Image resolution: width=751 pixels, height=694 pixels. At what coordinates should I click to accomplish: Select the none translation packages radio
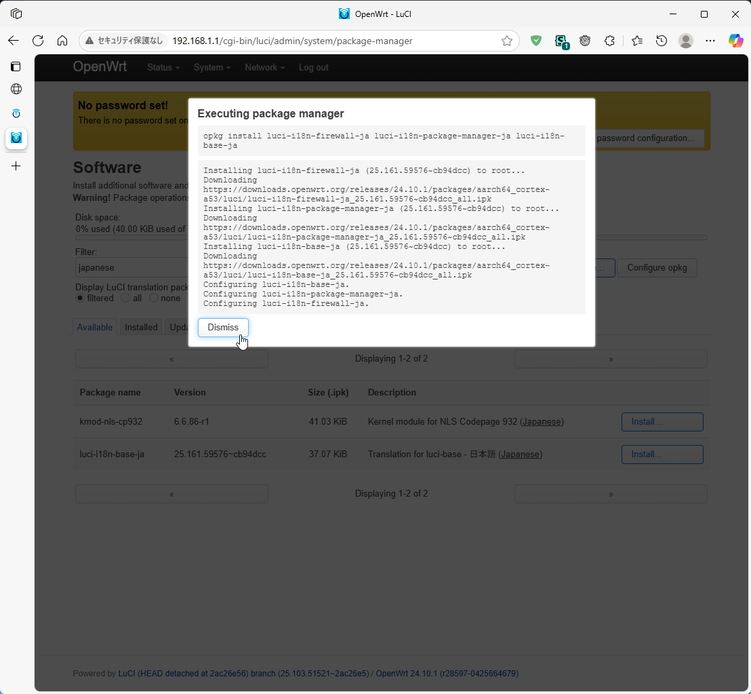point(154,298)
